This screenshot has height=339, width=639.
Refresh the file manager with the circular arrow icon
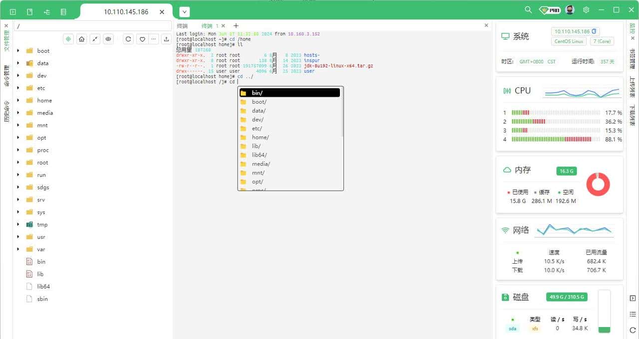[128, 39]
